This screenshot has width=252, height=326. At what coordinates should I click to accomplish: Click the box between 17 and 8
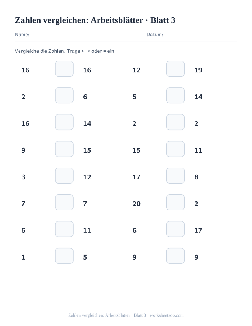pos(175,176)
